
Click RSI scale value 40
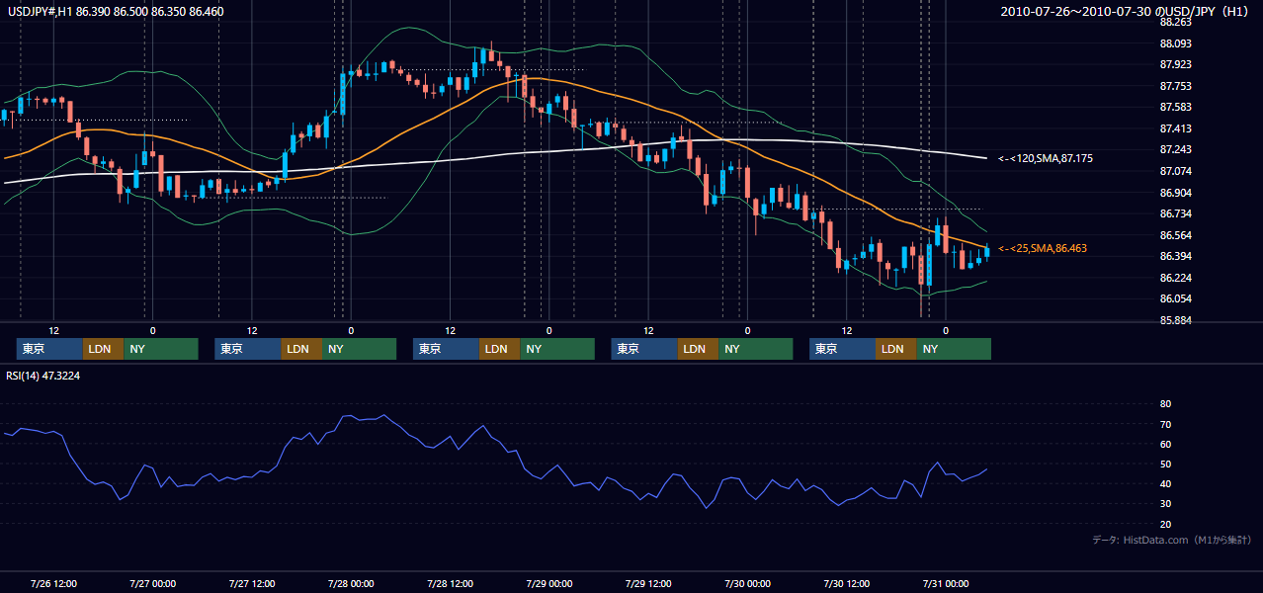click(1165, 484)
